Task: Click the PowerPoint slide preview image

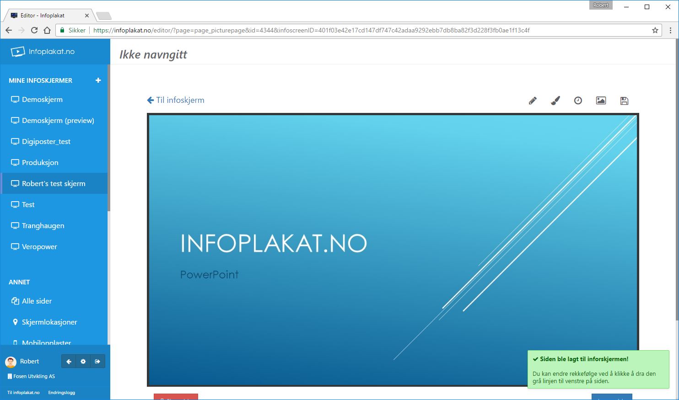Action: point(393,250)
